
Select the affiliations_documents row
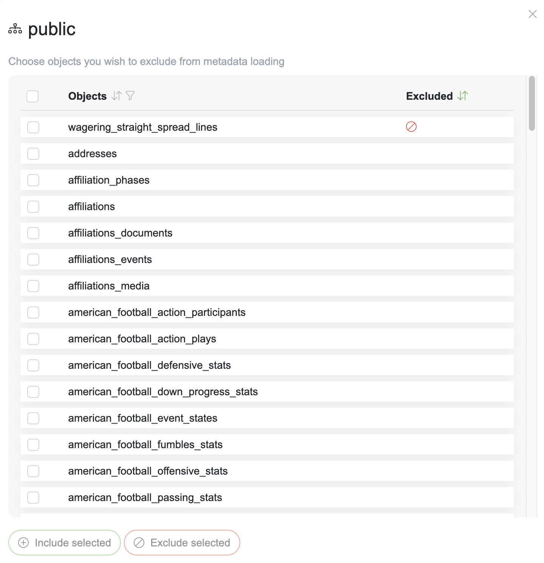coord(120,233)
